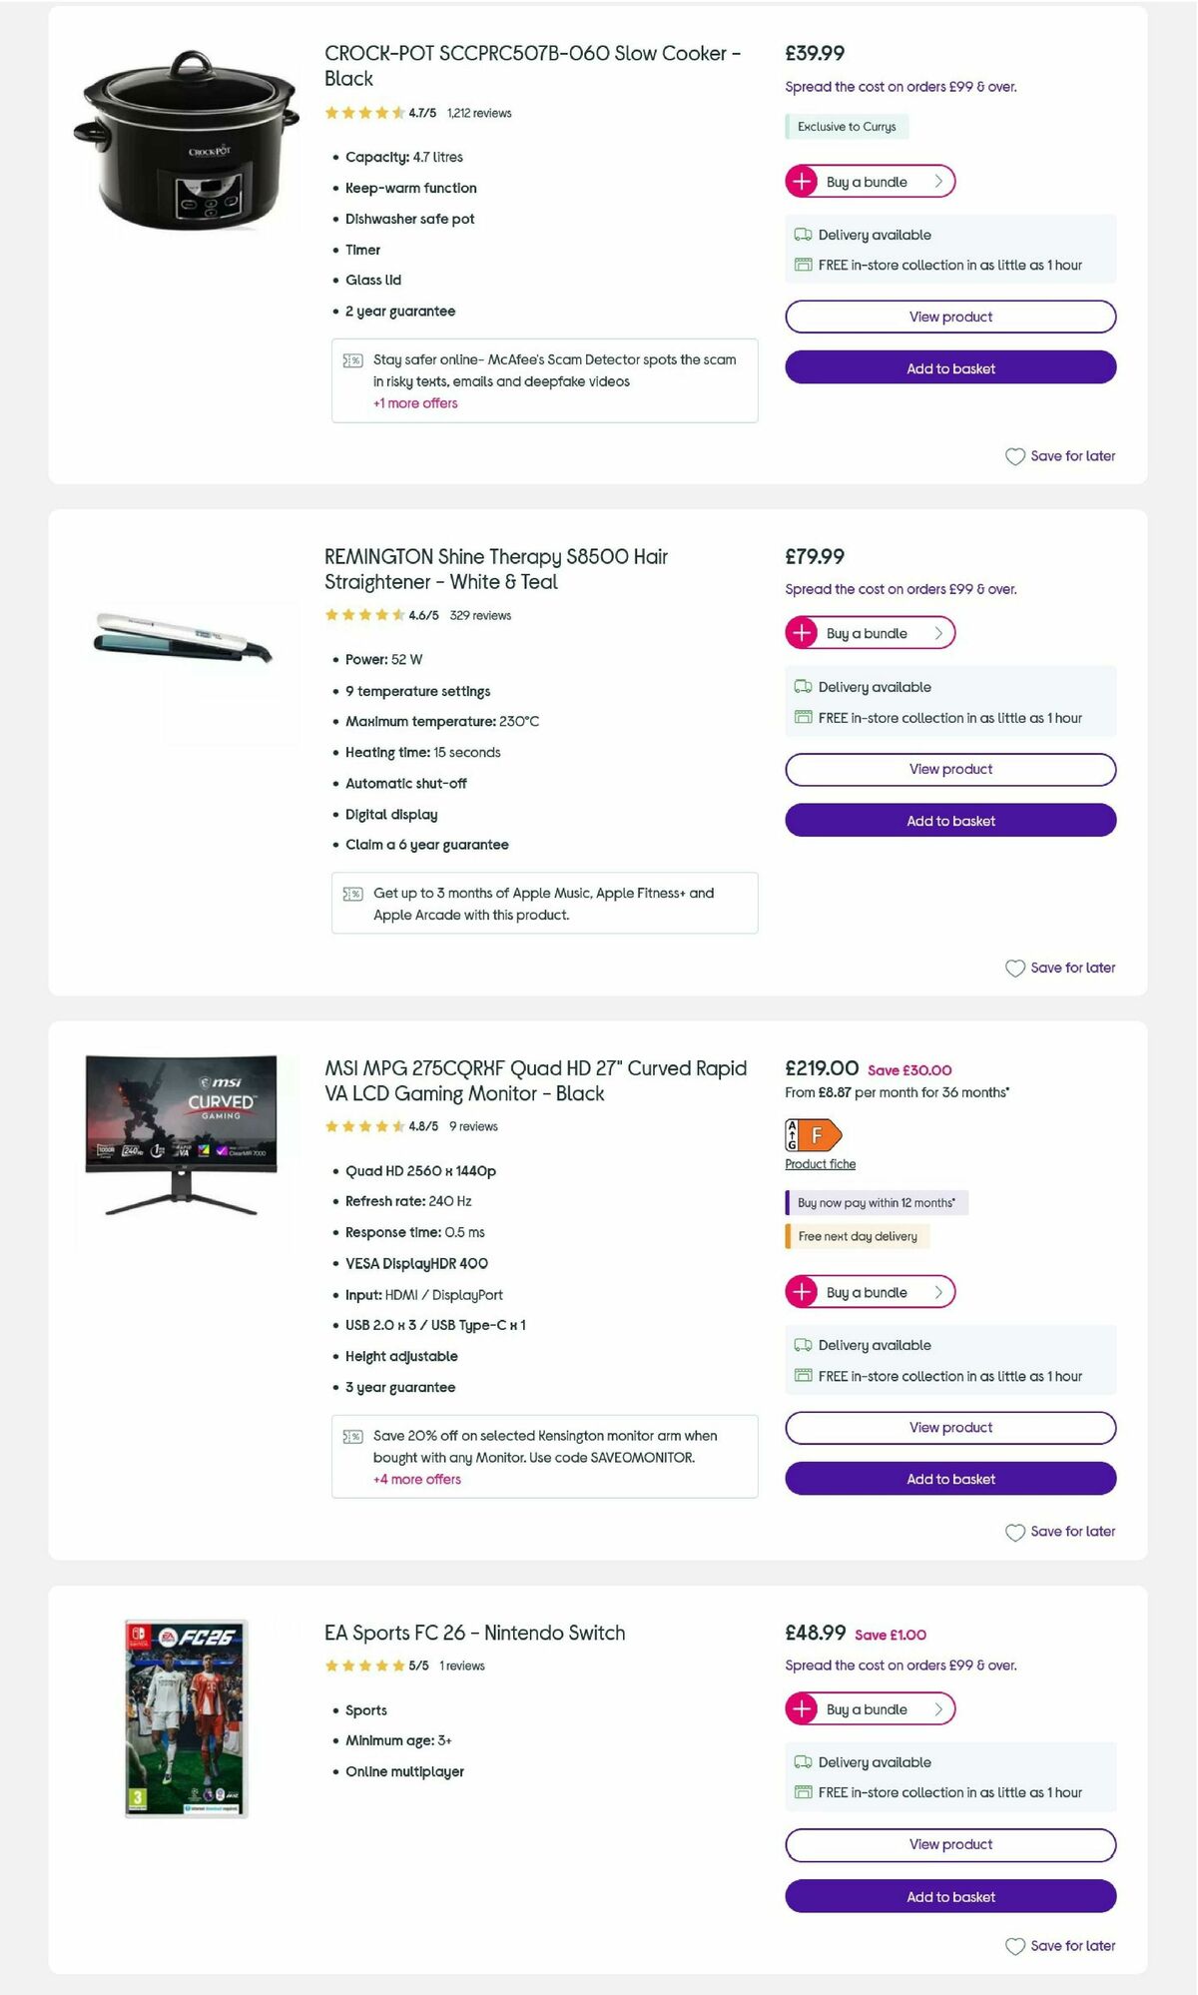Expand +4 more offers under MSI monitor
Viewport: 1198px width, 1995px height.
pos(417,1479)
